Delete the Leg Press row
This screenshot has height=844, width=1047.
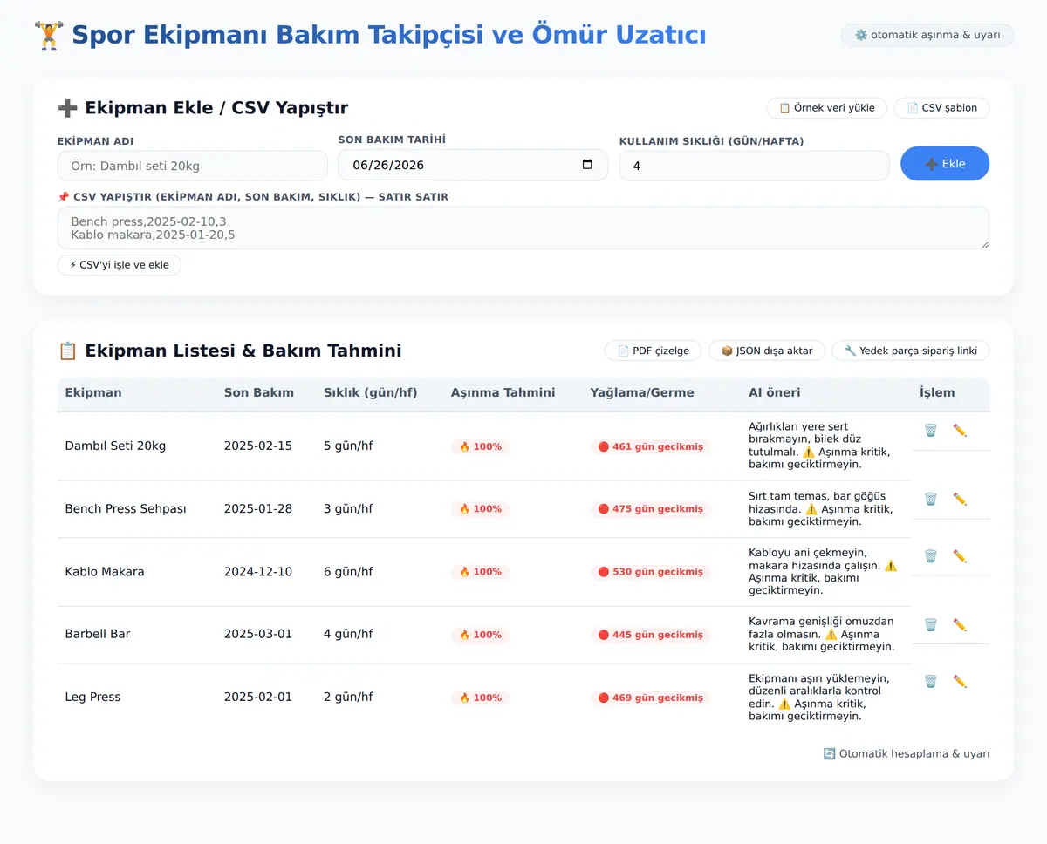(930, 681)
